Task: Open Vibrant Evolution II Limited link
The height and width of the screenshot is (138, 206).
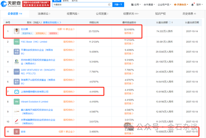Action: pyautogui.click(x=34, y=102)
